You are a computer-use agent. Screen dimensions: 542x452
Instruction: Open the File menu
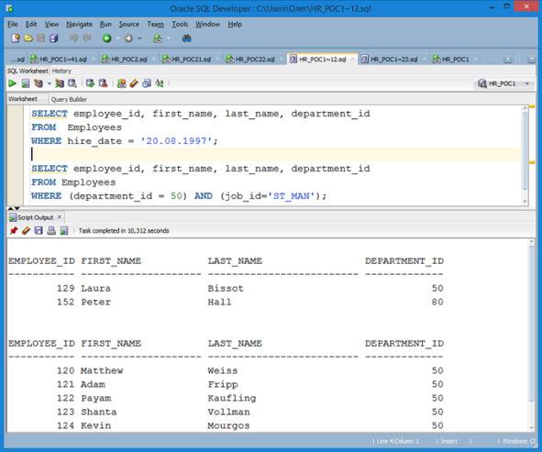[13, 24]
